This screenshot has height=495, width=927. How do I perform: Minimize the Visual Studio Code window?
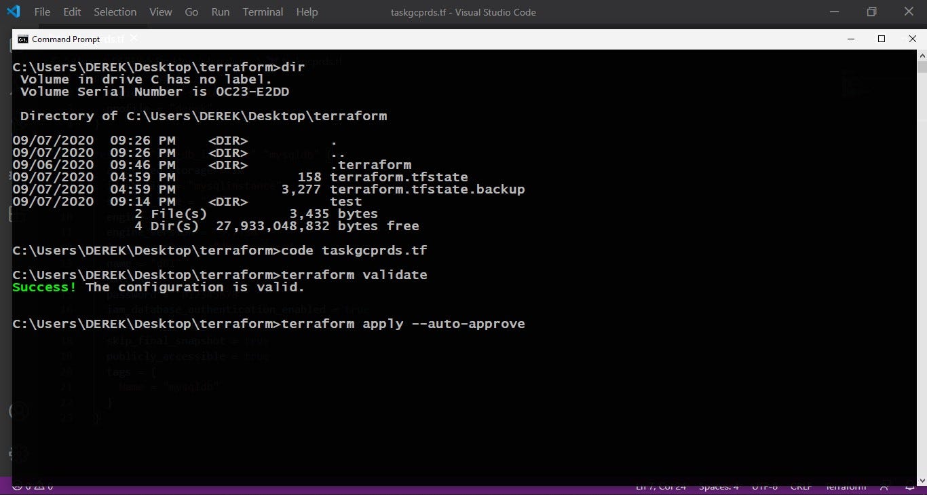tap(834, 12)
